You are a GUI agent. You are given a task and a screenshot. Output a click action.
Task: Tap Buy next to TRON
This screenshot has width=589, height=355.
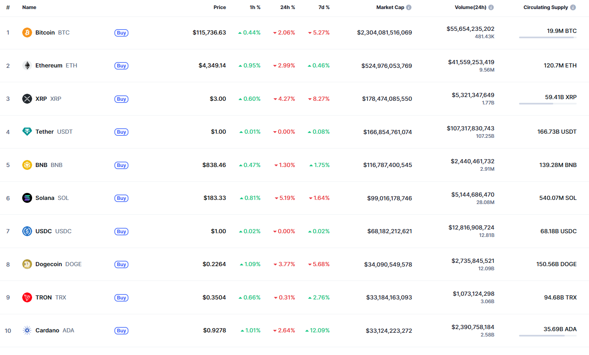[121, 298]
